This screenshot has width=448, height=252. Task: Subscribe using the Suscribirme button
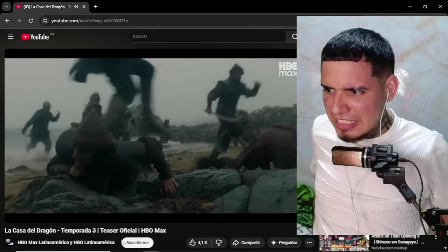137,243
